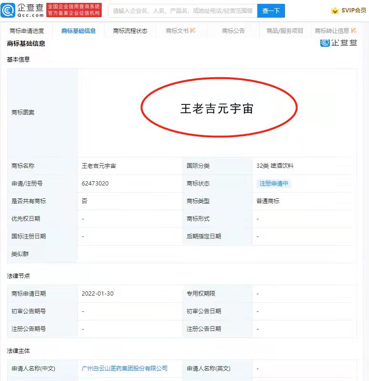The width and height of the screenshot is (369, 381).
Task: Click the 基本信息 section heading
Action: [18, 60]
